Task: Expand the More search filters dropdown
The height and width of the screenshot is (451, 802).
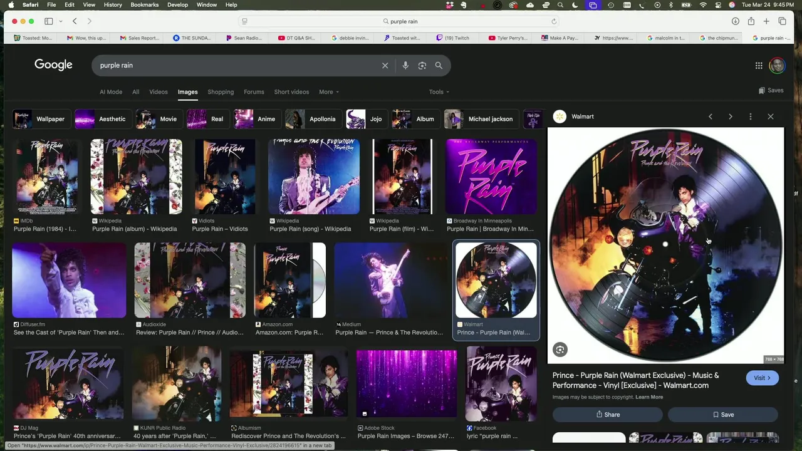Action: 328,92
